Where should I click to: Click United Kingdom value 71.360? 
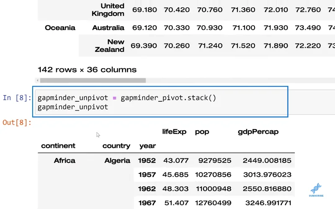(x=243, y=10)
